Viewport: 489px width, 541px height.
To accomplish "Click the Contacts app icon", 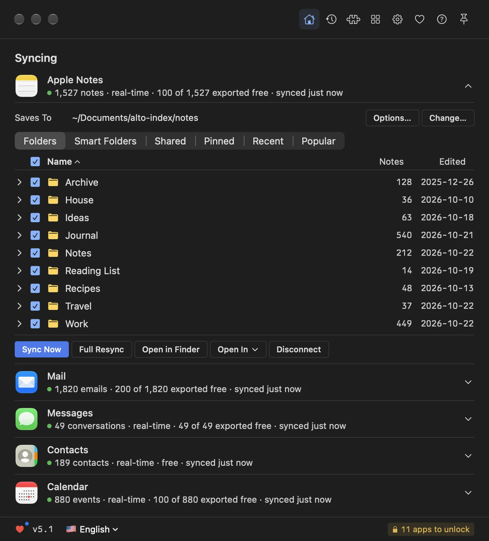I will 27,456.
